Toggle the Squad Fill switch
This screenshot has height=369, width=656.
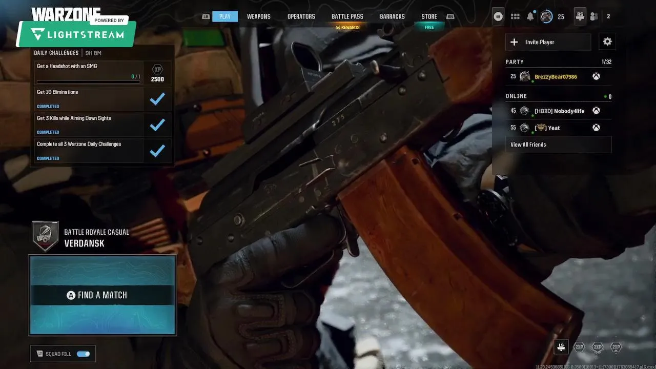pos(83,354)
